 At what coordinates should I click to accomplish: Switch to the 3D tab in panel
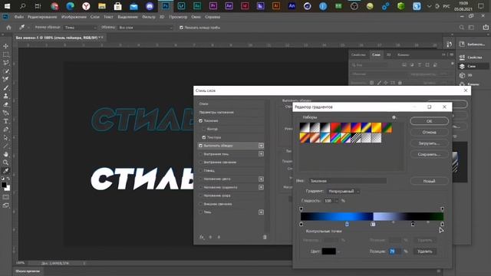pyautogui.click(x=389, y=54)
